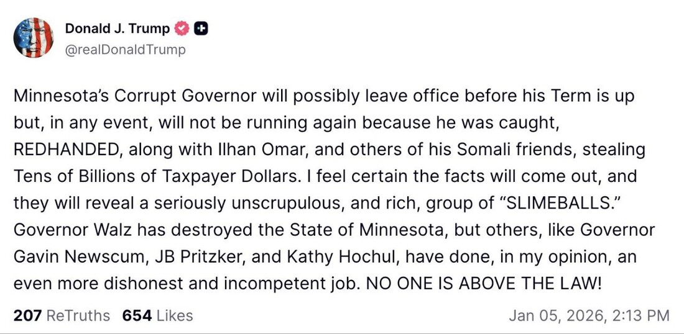Open the 207 ReTruths list
The width and height of the screenshot is (684, 334).
tap(62, 315)
